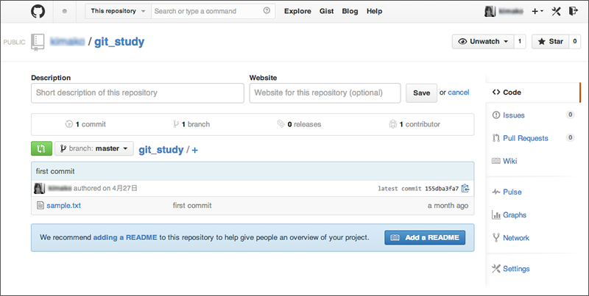Click the command bar help question mark

266,12
